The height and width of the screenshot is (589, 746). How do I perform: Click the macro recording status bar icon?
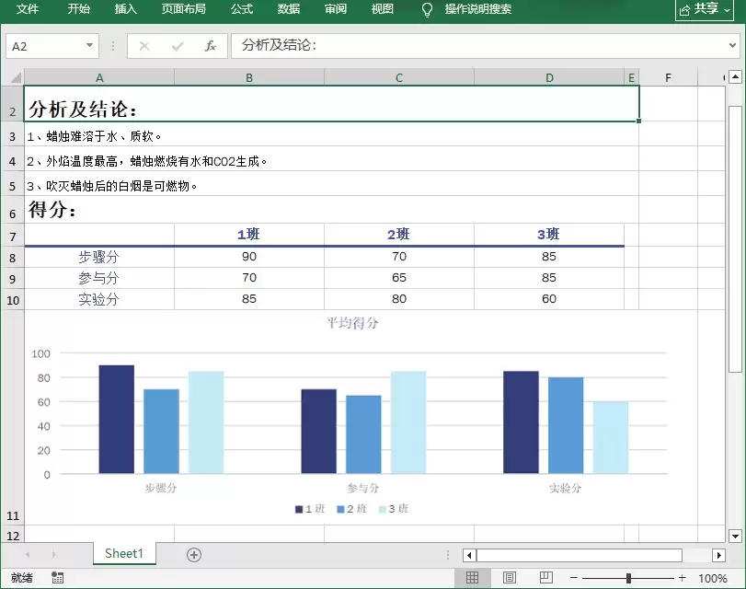point(57,578)
